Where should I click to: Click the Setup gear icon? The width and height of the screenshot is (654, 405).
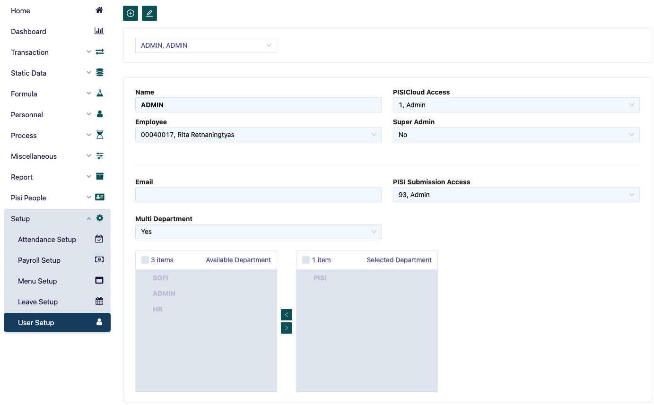click(99, 218)
